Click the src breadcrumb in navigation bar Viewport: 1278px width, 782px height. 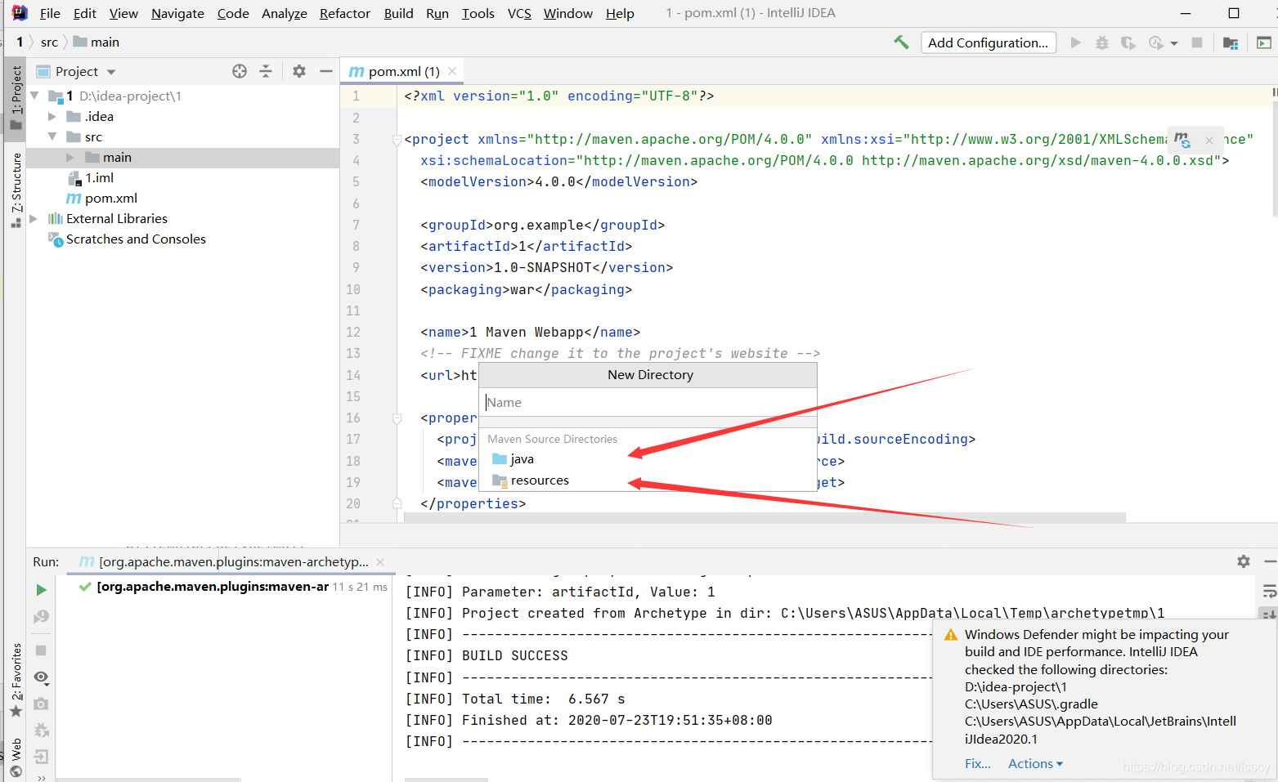49,42
